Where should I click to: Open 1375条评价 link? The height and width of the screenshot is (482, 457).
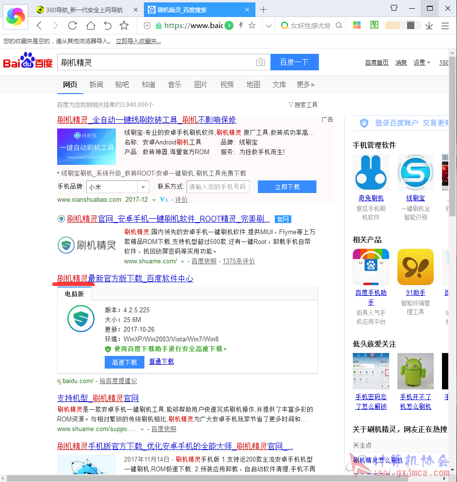coord(238,261)
